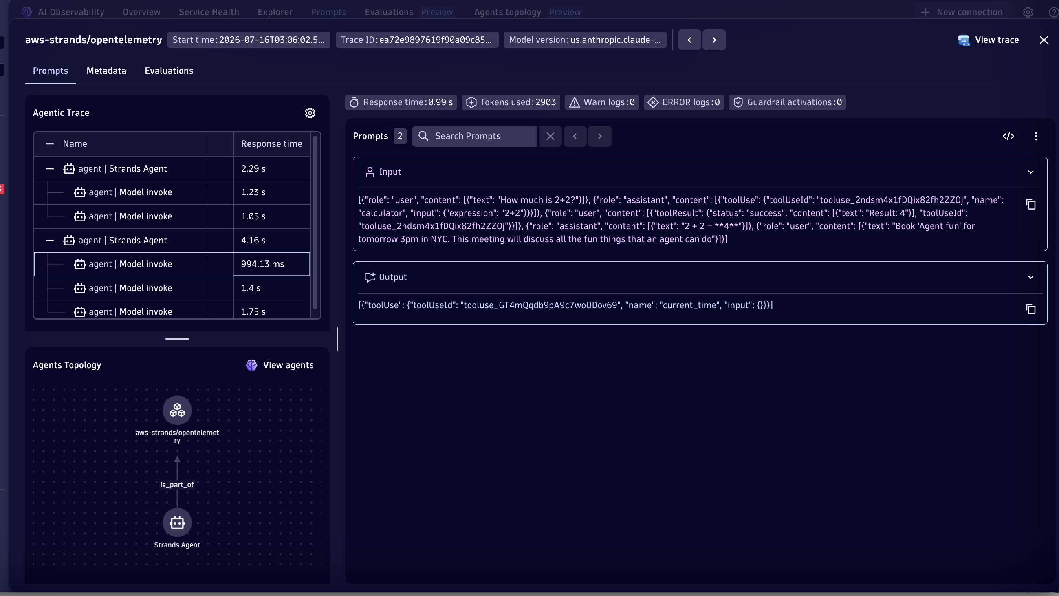Open Agentic Trace settings gear
This screenshot has height=596, width=1059.
tap(310, 113)
